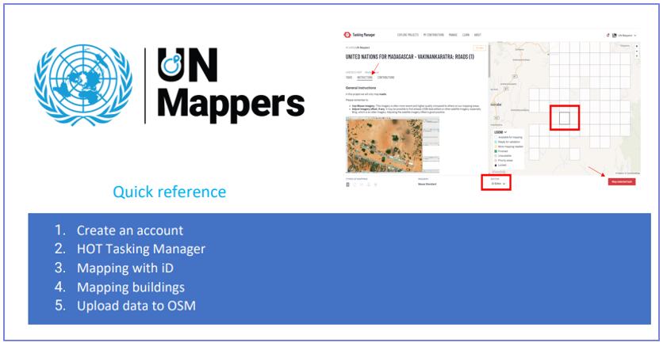667x350 pixels.
Task: Click the yellow More mapping needed swatch
Action: coord(496,146)
